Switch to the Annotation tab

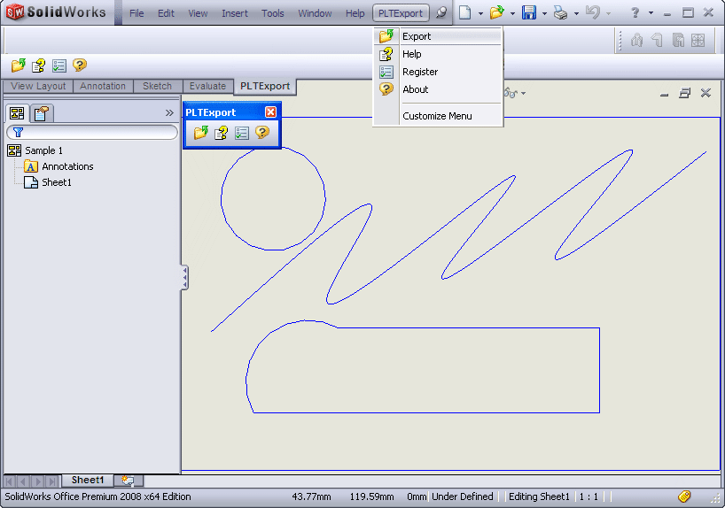[x=103, y=87]
